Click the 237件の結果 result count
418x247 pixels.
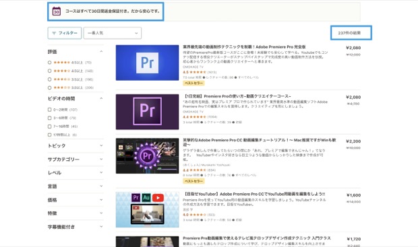point(349,33)
